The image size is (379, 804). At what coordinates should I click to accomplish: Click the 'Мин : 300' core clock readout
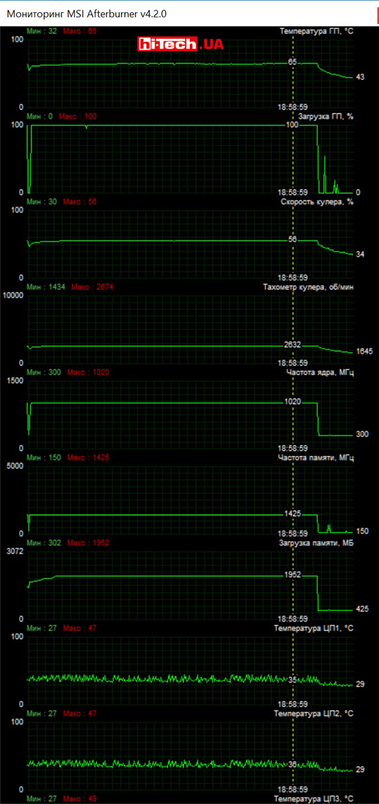[x=44, y=372]
